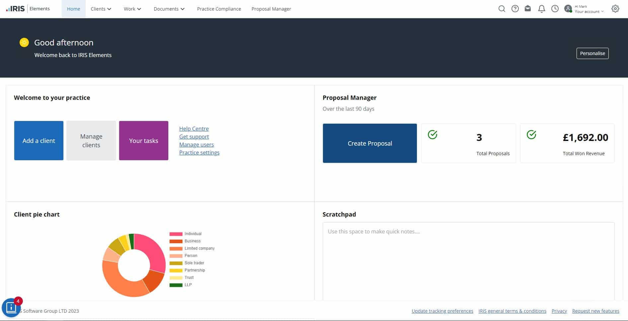Image resolution: width=628 pixels, height=321 pixels.
Task: Open Practice Compliance from the navigation bar
Action: (219, 9)
